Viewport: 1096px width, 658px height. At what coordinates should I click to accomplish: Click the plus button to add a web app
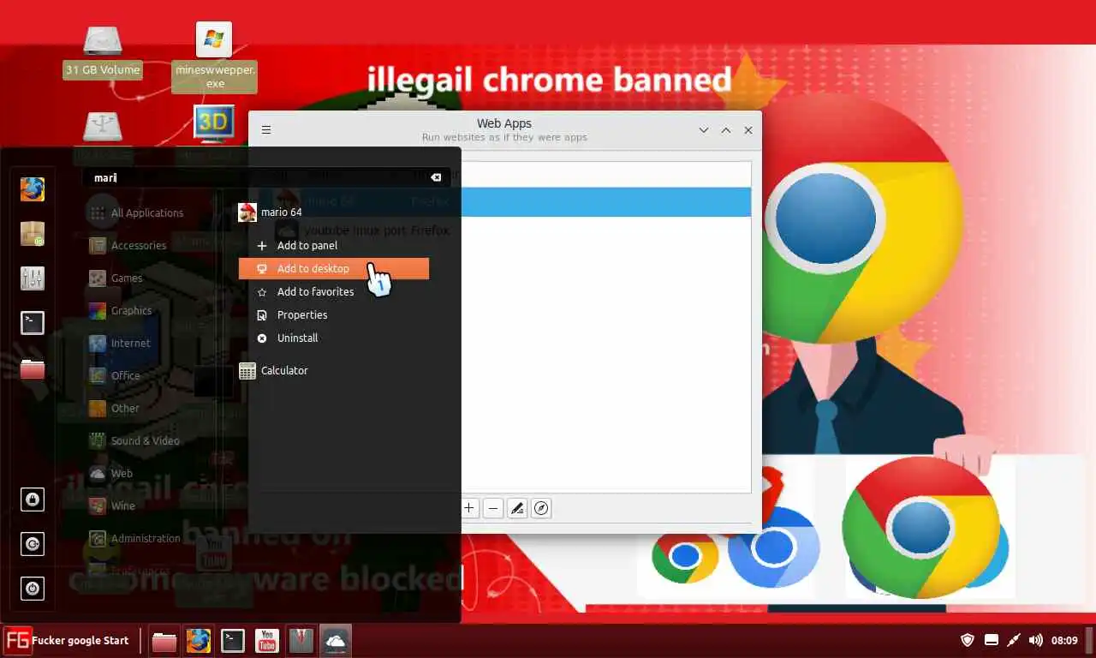pyautogui.click(x=469, y=508)
